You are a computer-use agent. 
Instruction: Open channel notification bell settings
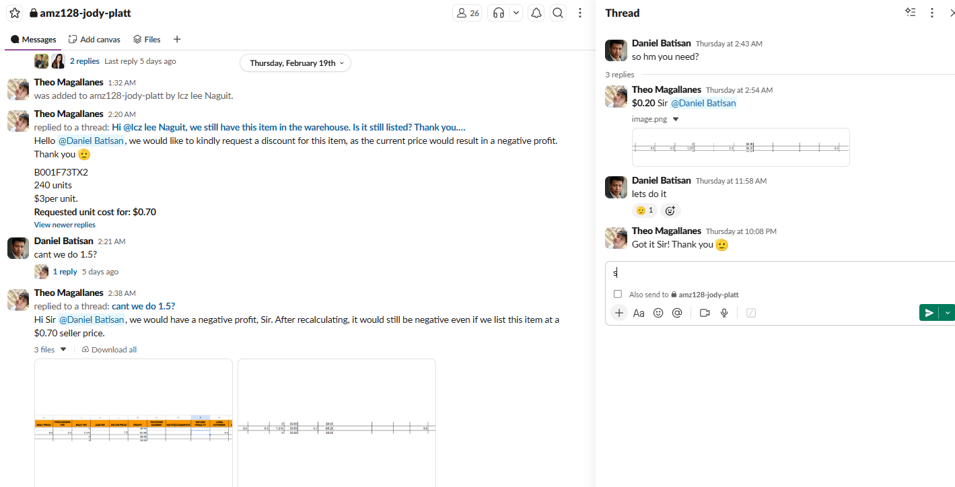[536, 13]
